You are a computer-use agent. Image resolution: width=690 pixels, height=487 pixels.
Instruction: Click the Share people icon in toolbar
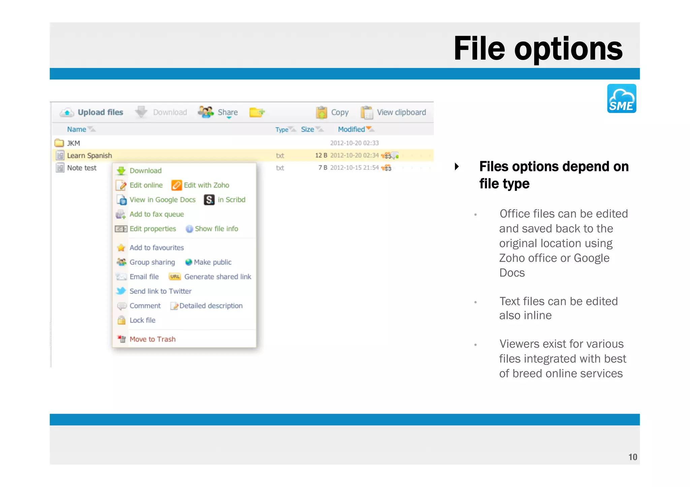pos(206,112)
